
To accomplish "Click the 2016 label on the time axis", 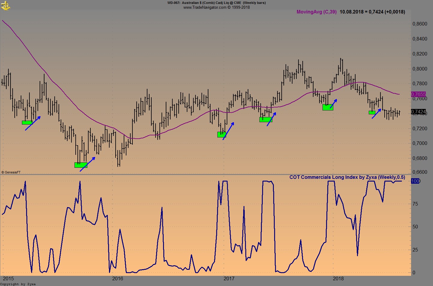I will tap(118, 278).
